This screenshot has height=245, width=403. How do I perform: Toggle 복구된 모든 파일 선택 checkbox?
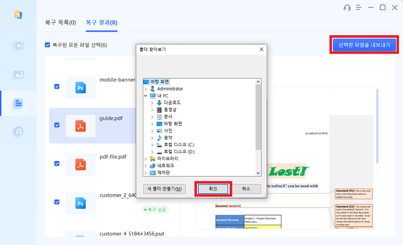47,45
